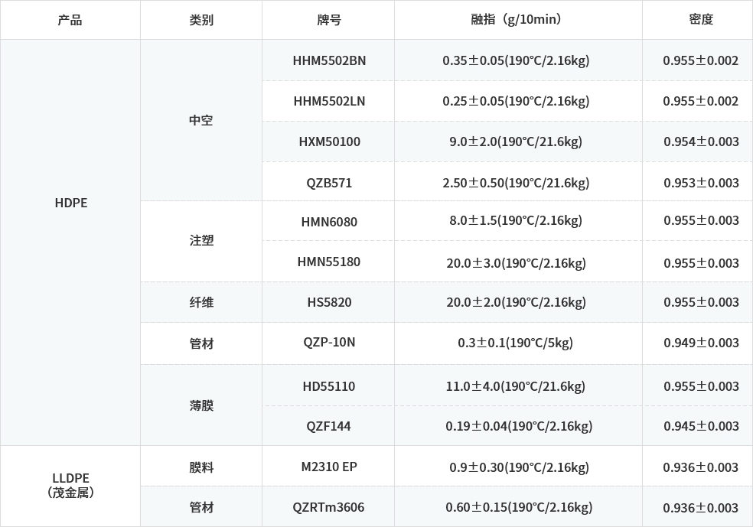Click the QZB571 grade cell
This screenshot has height=527, width=753.
click(329, 183)
